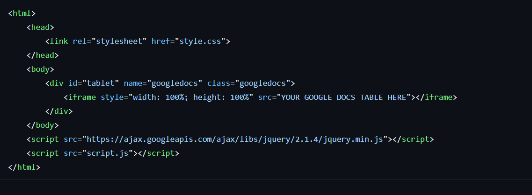Click the "style.css" href value

(200, 42)
